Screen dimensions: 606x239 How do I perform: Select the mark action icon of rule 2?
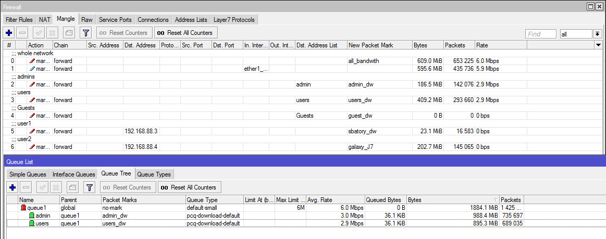32,84
